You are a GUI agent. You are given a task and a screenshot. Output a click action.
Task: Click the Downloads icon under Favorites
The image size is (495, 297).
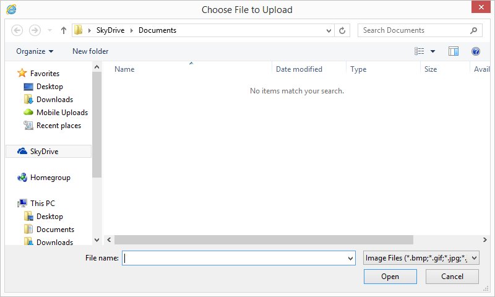[x=28, y=99]
